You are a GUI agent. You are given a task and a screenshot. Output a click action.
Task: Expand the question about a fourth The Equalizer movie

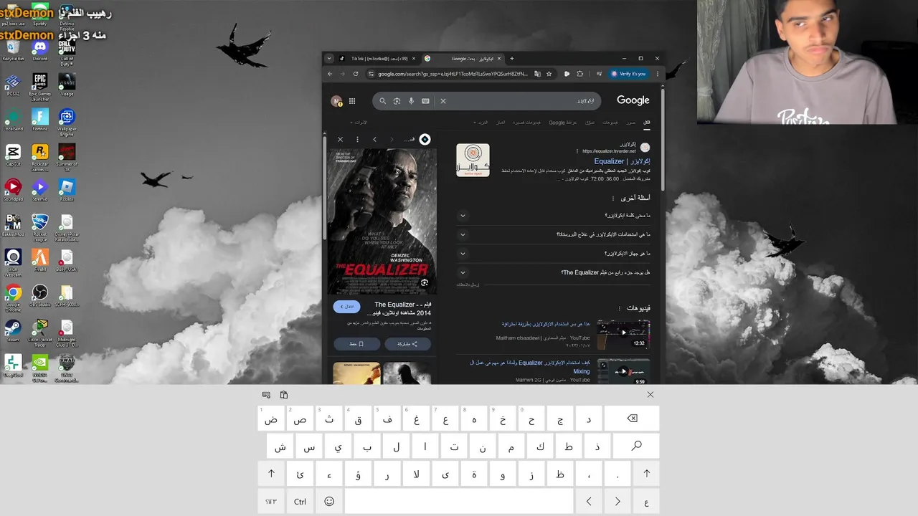click(x=554, y=272)
